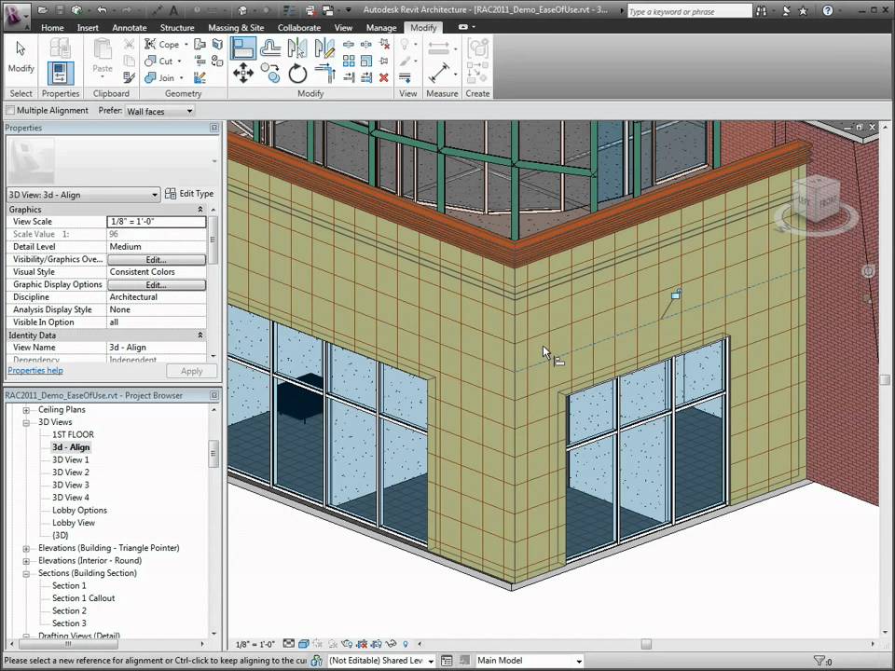Click Edit for Graphic Display Options
The width and height of the screenshot is (895, 671).
(157, 285)
